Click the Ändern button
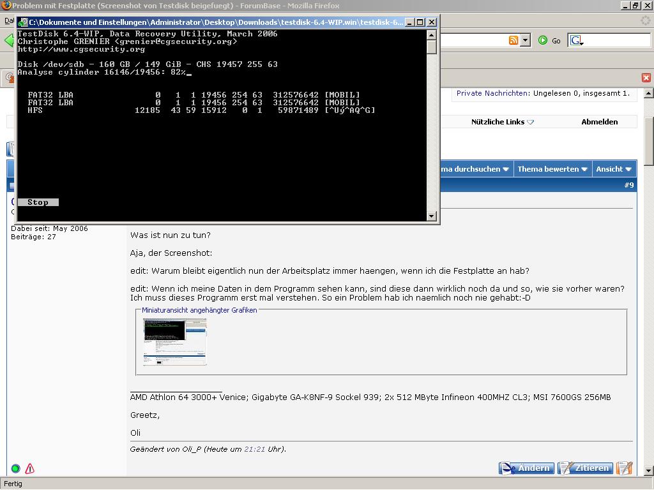Image resolution: width=654 pixels, height=490 pixels. click(526, 468)
